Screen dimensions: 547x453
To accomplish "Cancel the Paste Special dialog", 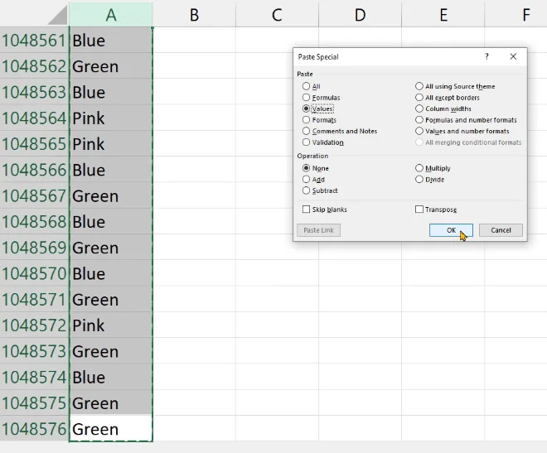I will (x=501, y=230).
